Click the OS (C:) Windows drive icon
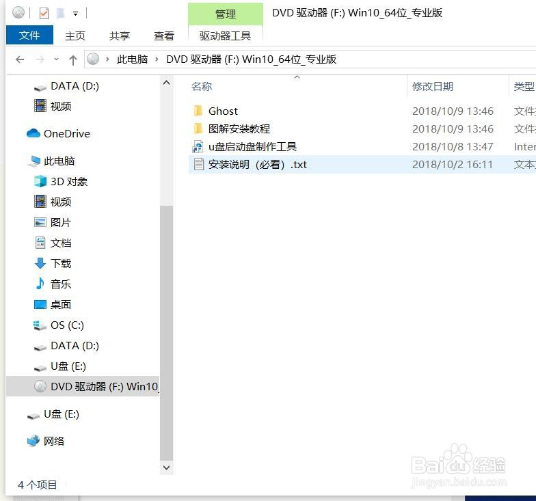 [x=40, y=325]
